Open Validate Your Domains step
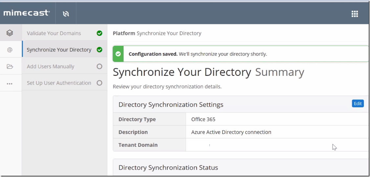The height and width of the screenshot is (177, 370). (65, 33)
